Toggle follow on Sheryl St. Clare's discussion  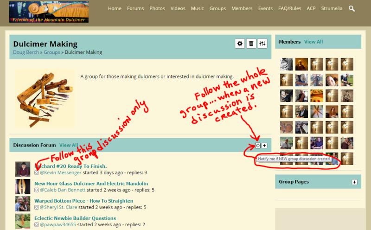click(x=37, y=207)
